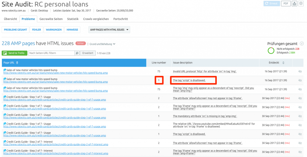Export the report with PDF button
Image resolution: width=307 pixels, height=157 pixels.
[x=286, y=4]
